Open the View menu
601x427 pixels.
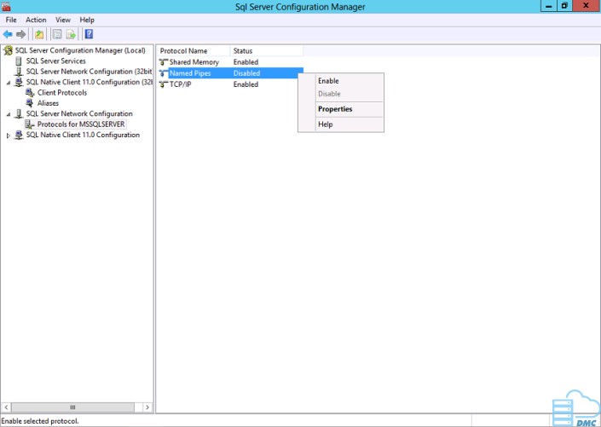[63, 20]
